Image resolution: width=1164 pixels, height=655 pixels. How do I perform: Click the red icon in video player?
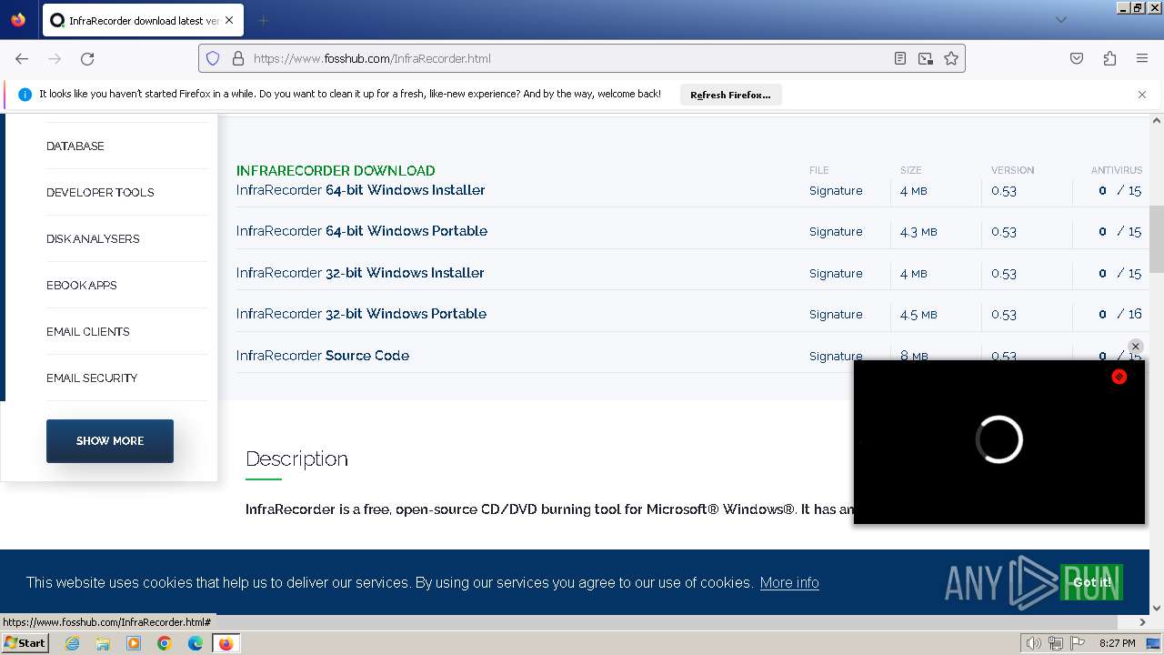pyautogui.click(x=1119, y=377)
